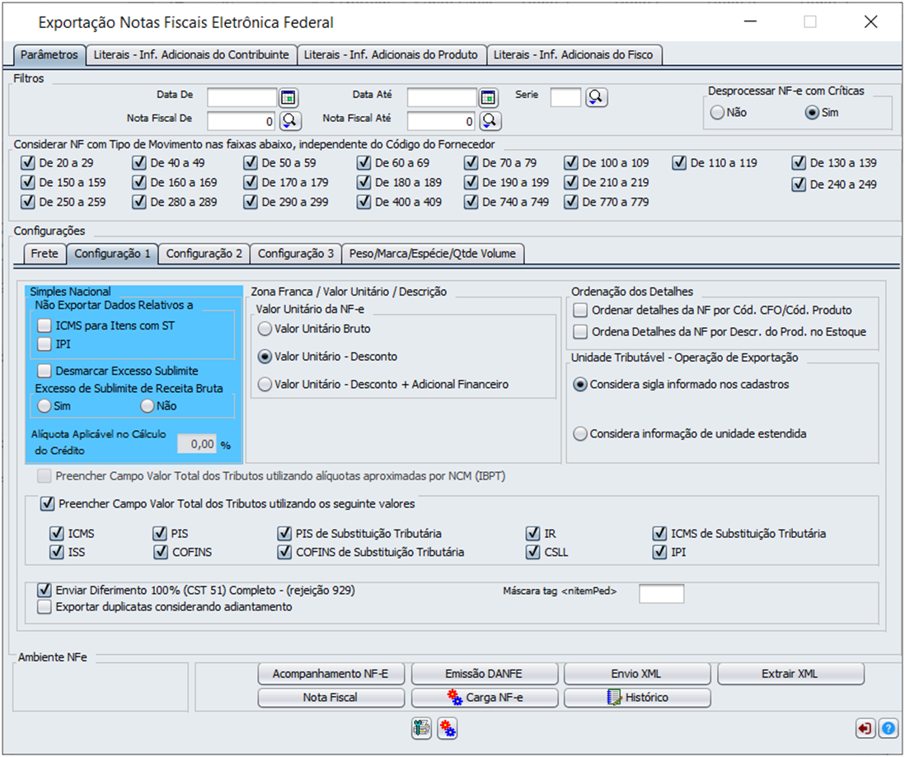Screen dimensions: 905x757
Task: Click the Nota Fiscal De number field
Action: (x=241, y=121)
